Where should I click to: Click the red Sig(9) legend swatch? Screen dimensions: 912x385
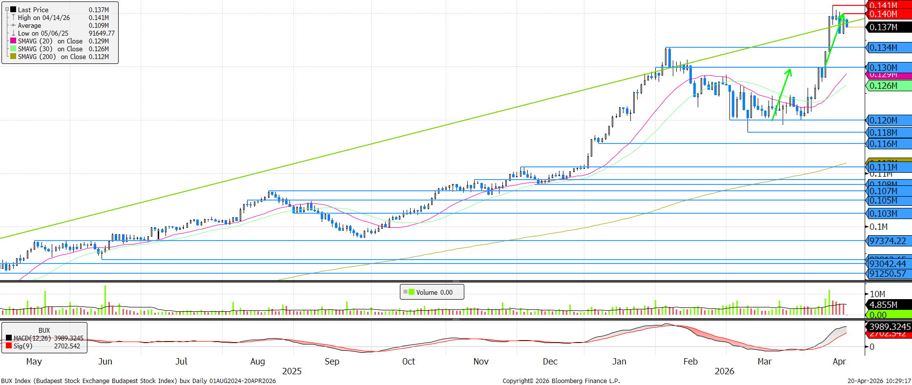9,346
